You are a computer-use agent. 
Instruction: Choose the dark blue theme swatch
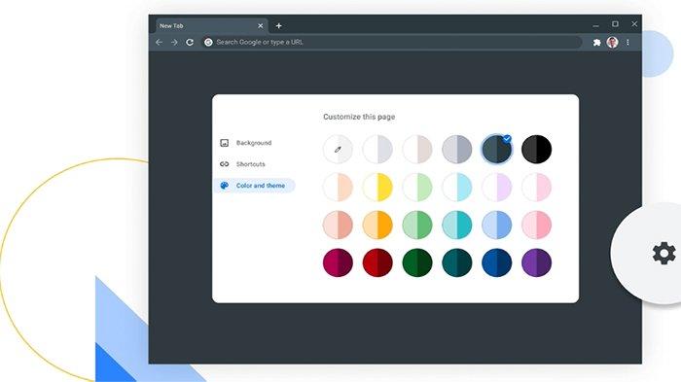click(x=497, y=262)
